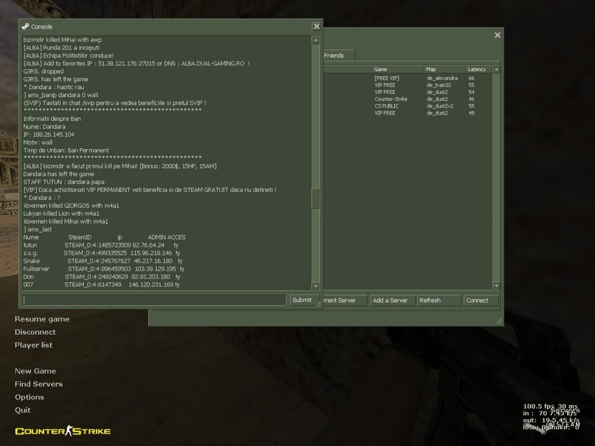Click the server list scroll-down arrow
The height and width of the screenshot is (446, 595).
(496, 286)
